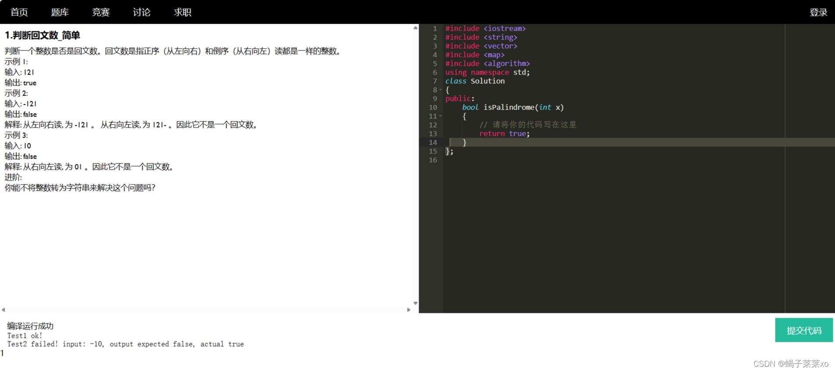The height and width of the screenshot is (372, 835).
Task: Click the 'Test1 ok!' output line
Action: click(x=25, y=336)
